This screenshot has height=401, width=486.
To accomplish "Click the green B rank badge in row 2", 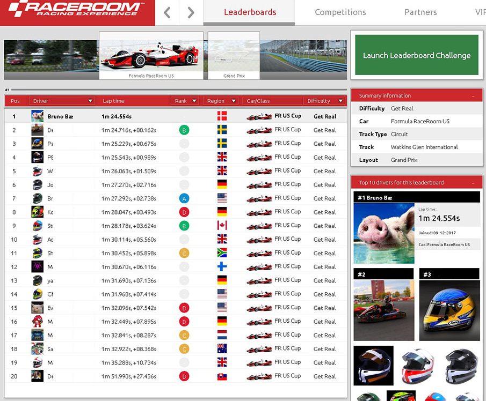I will [x=184, y=130].
